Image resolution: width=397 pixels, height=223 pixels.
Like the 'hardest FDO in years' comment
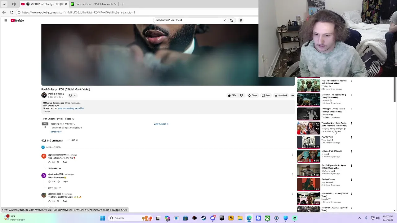(49, 201)
